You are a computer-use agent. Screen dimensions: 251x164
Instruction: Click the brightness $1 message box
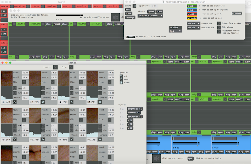point(135,109)
